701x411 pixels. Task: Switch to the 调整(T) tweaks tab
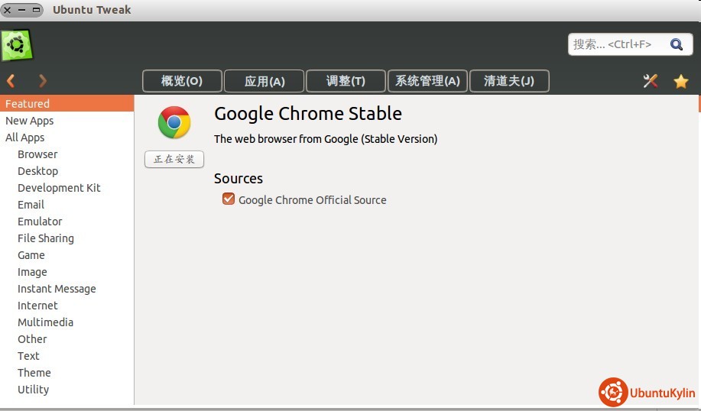point(346,81)
